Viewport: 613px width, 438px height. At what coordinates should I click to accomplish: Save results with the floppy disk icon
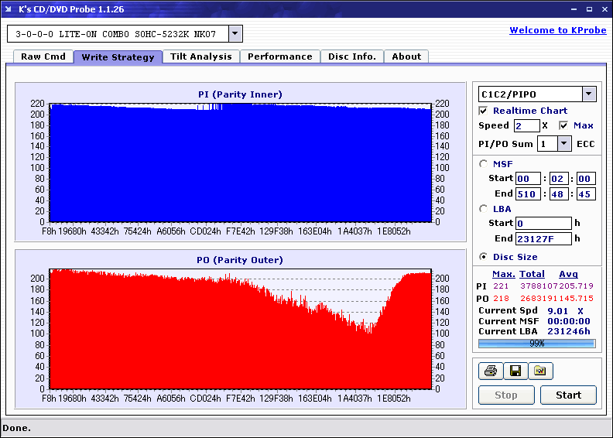click(515, 371)
